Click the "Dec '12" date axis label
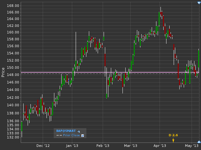This screenshot has width=201, height=150. point(43,146)
